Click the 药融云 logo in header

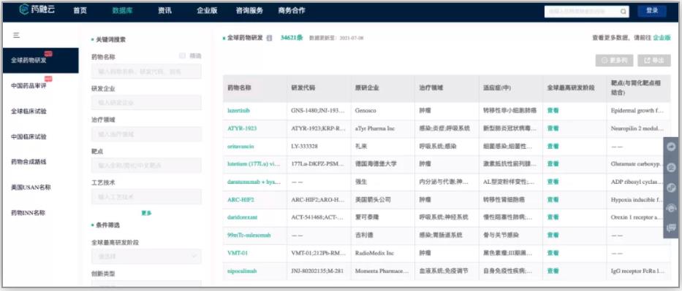37,10
